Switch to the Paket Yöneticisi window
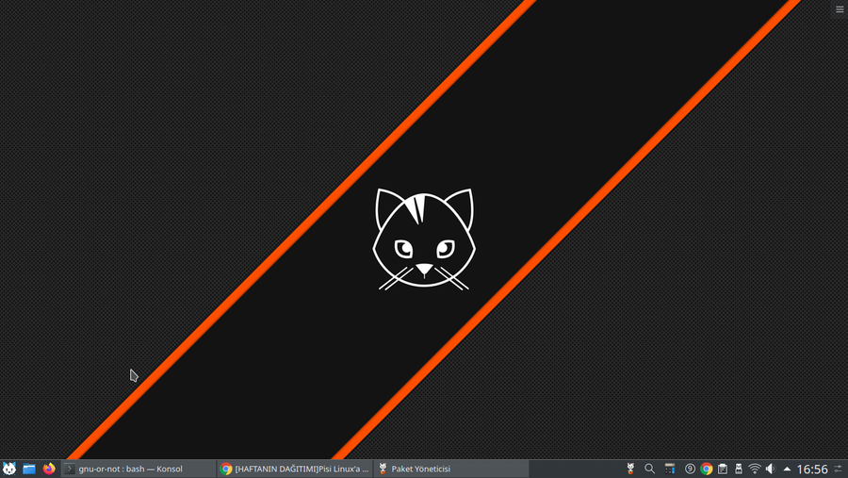Screen dimensions: 848x478 pyautogui.click(x=451, y=469)
